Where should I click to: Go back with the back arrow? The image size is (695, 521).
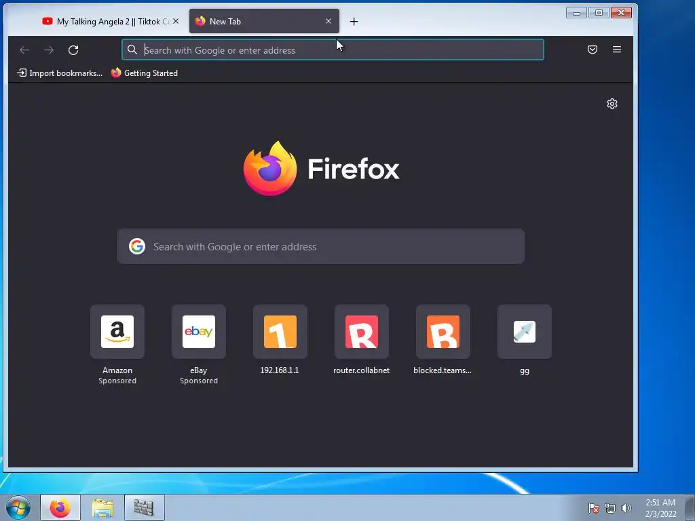pyautogui.click(x=24, y=50)
